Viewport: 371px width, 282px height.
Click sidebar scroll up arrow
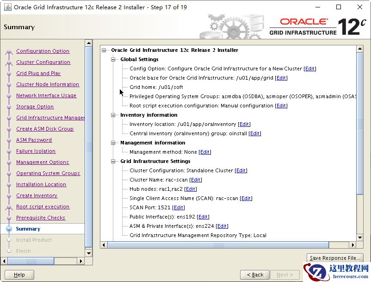pyautogui.click(x=89, y=43)
